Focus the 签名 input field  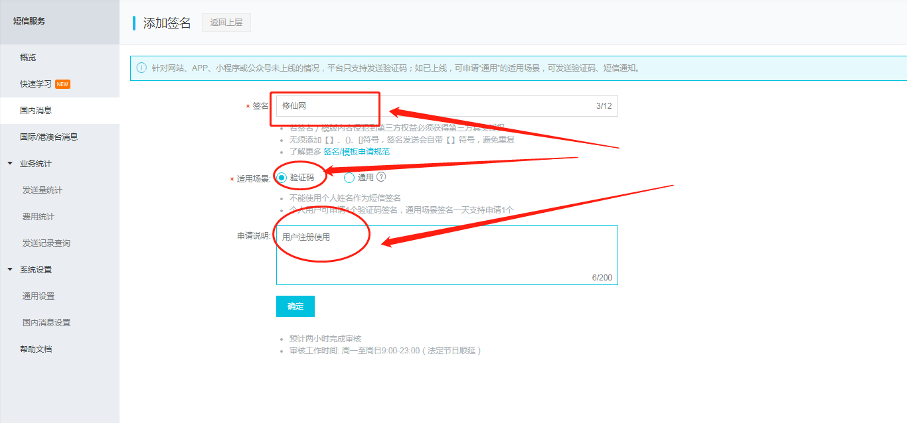(x=447, y=106)
